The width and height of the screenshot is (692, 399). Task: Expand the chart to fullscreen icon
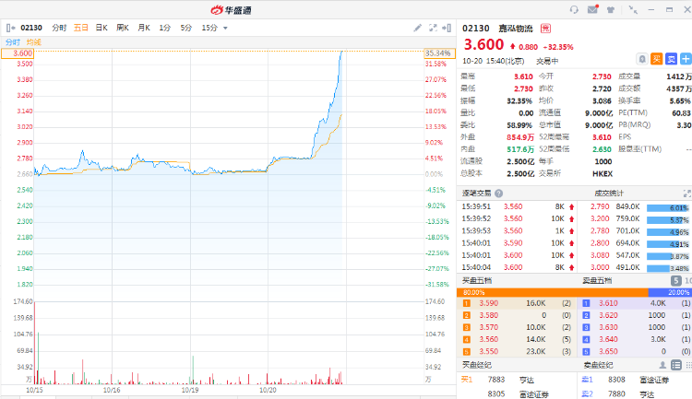pyautogui.click(x=433, y=28)
